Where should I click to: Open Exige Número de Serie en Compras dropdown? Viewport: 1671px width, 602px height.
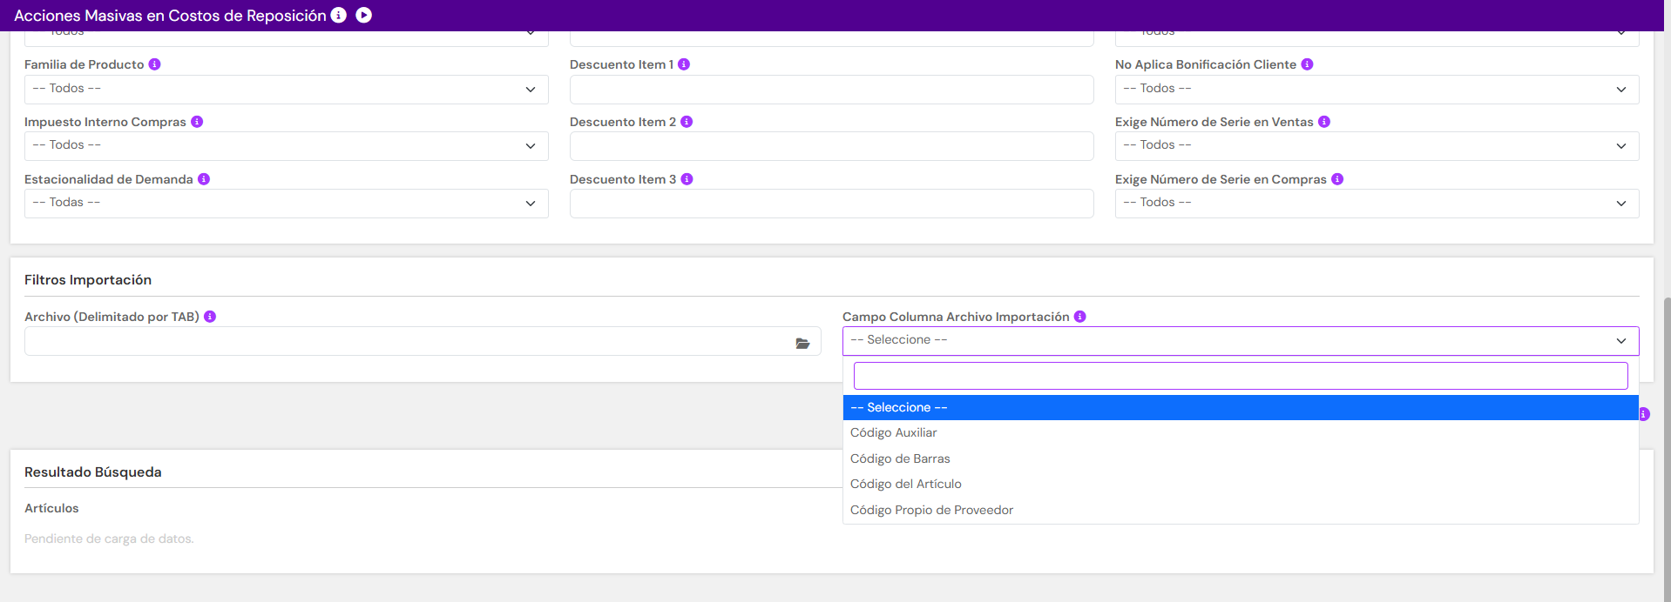tap(1377, 204)
